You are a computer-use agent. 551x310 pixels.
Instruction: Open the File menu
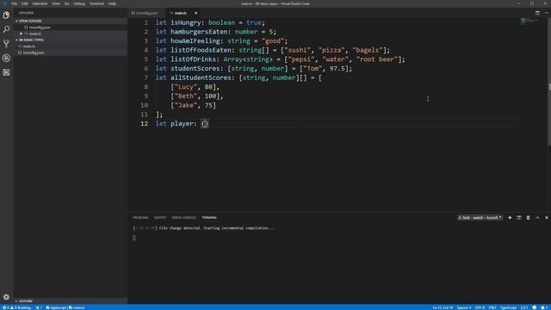(14, 3)
